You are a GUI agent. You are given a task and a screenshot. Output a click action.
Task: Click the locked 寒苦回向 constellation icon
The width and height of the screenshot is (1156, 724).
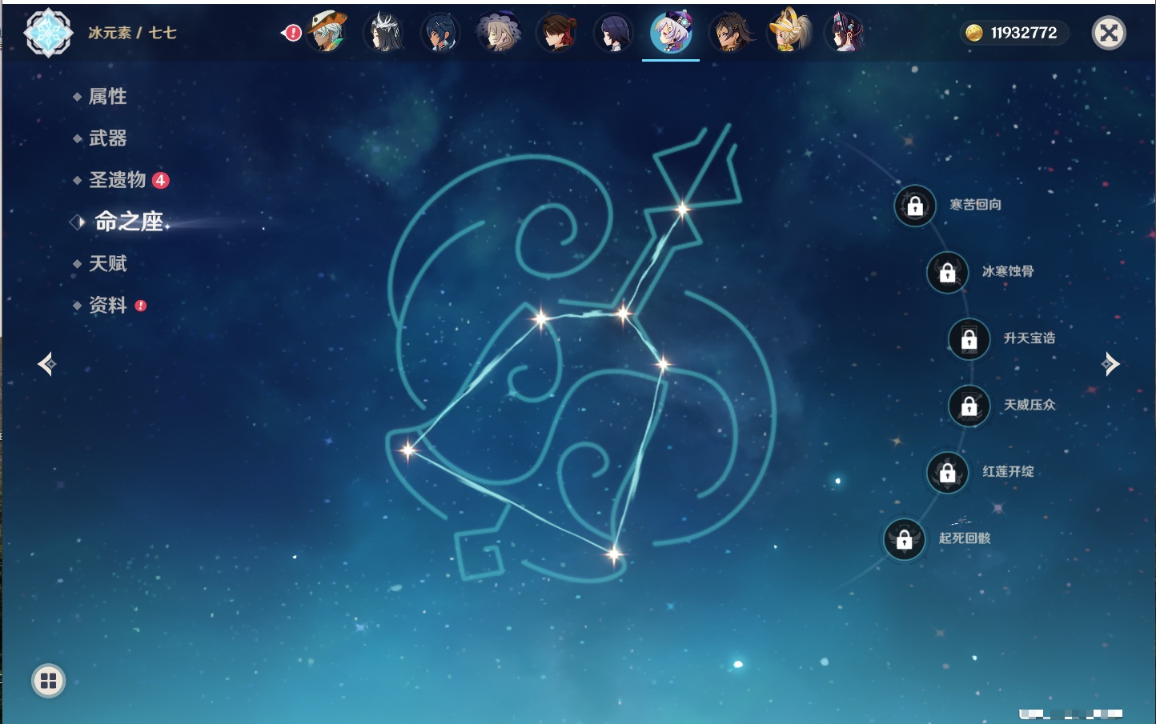[x=915, y=206]
